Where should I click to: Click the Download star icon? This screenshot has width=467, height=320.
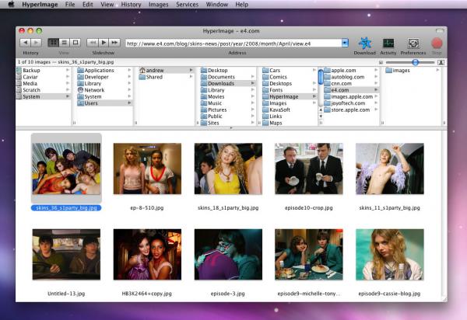[x=364, y=43]
